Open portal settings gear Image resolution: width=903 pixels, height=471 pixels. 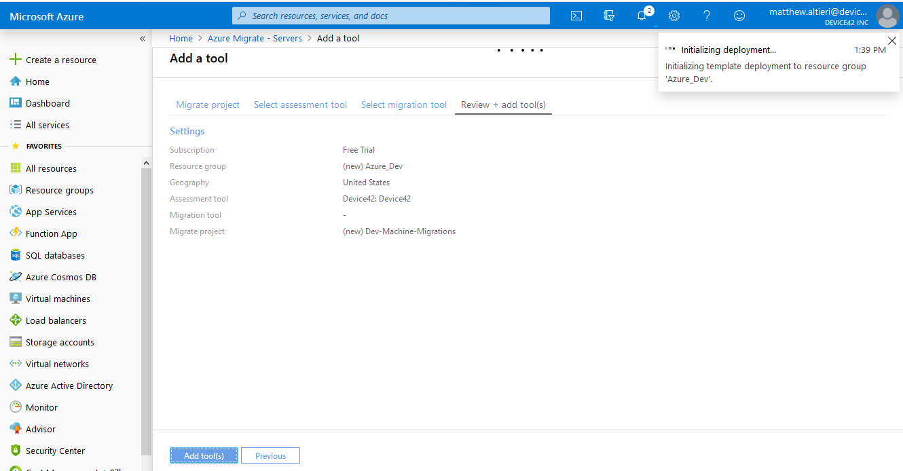tap(674, 16)
